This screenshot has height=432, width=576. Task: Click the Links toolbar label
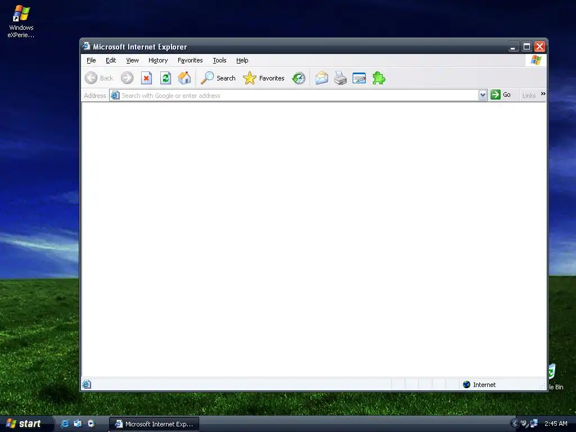tap(529, 96)
